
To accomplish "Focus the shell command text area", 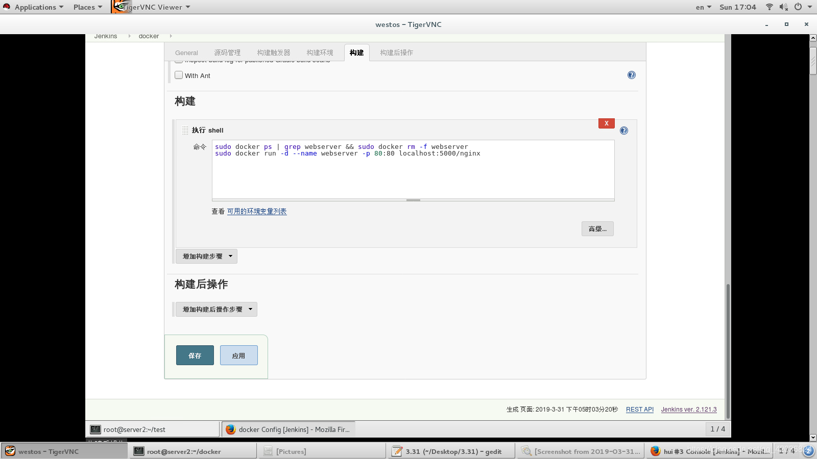I will pyautogui.click(x=413, y=169).
